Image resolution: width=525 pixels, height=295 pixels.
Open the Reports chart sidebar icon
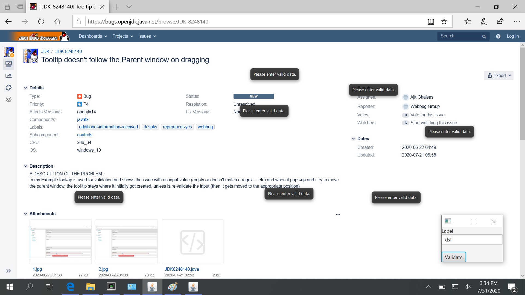pos(9,76)
